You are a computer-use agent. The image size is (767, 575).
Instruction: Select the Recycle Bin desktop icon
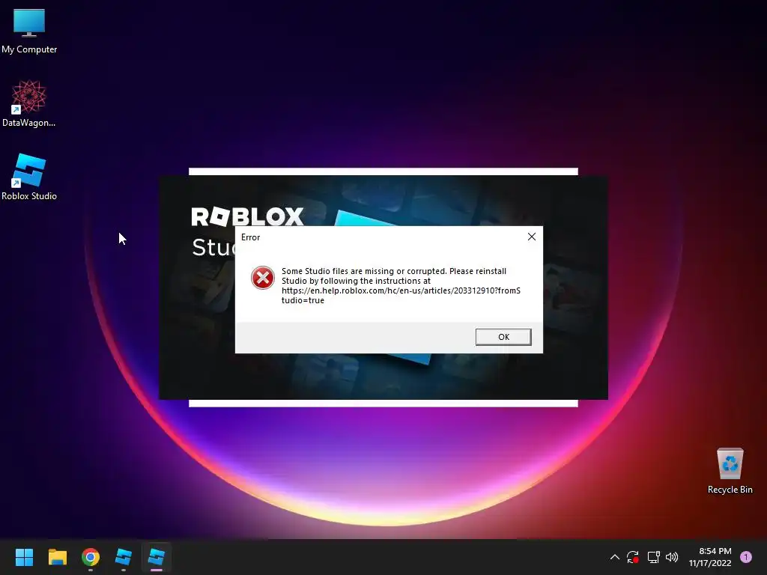pos(730,472)
